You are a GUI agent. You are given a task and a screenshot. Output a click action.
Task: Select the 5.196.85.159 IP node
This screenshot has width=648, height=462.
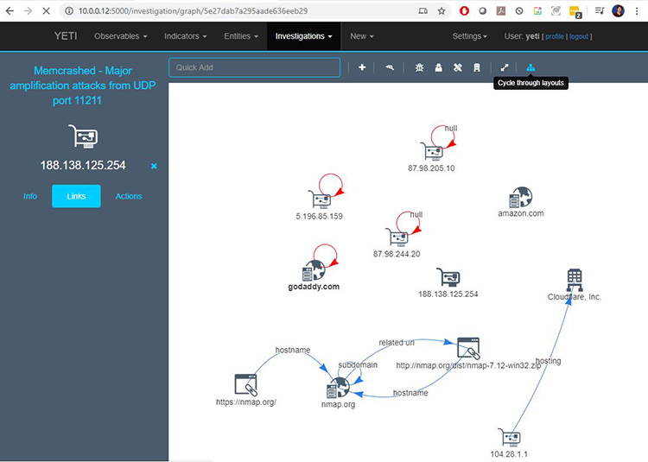pyautogui.click(x=320, y=199)
